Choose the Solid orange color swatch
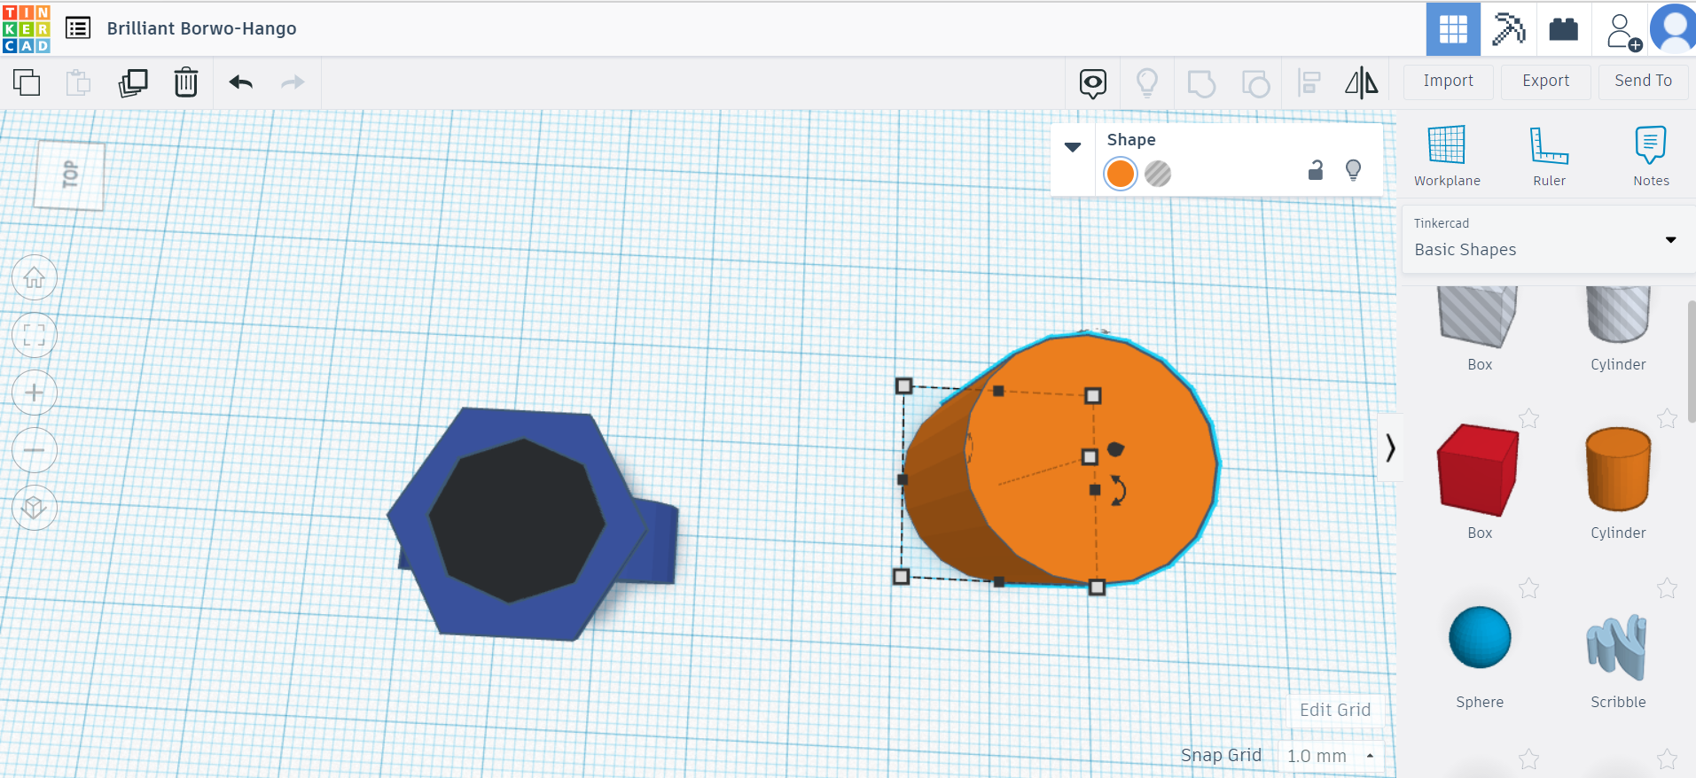The height and width of the screenshot is (778, 1696). click(x=1121, y=174)
